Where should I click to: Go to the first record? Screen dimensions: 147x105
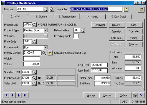(x=6, y=95)
